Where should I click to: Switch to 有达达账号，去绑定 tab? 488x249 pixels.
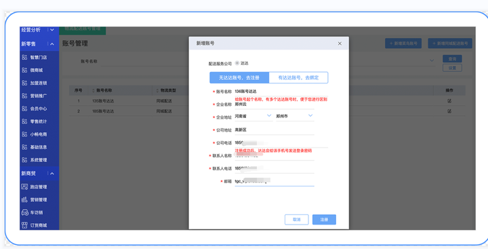tap(298, 77)
